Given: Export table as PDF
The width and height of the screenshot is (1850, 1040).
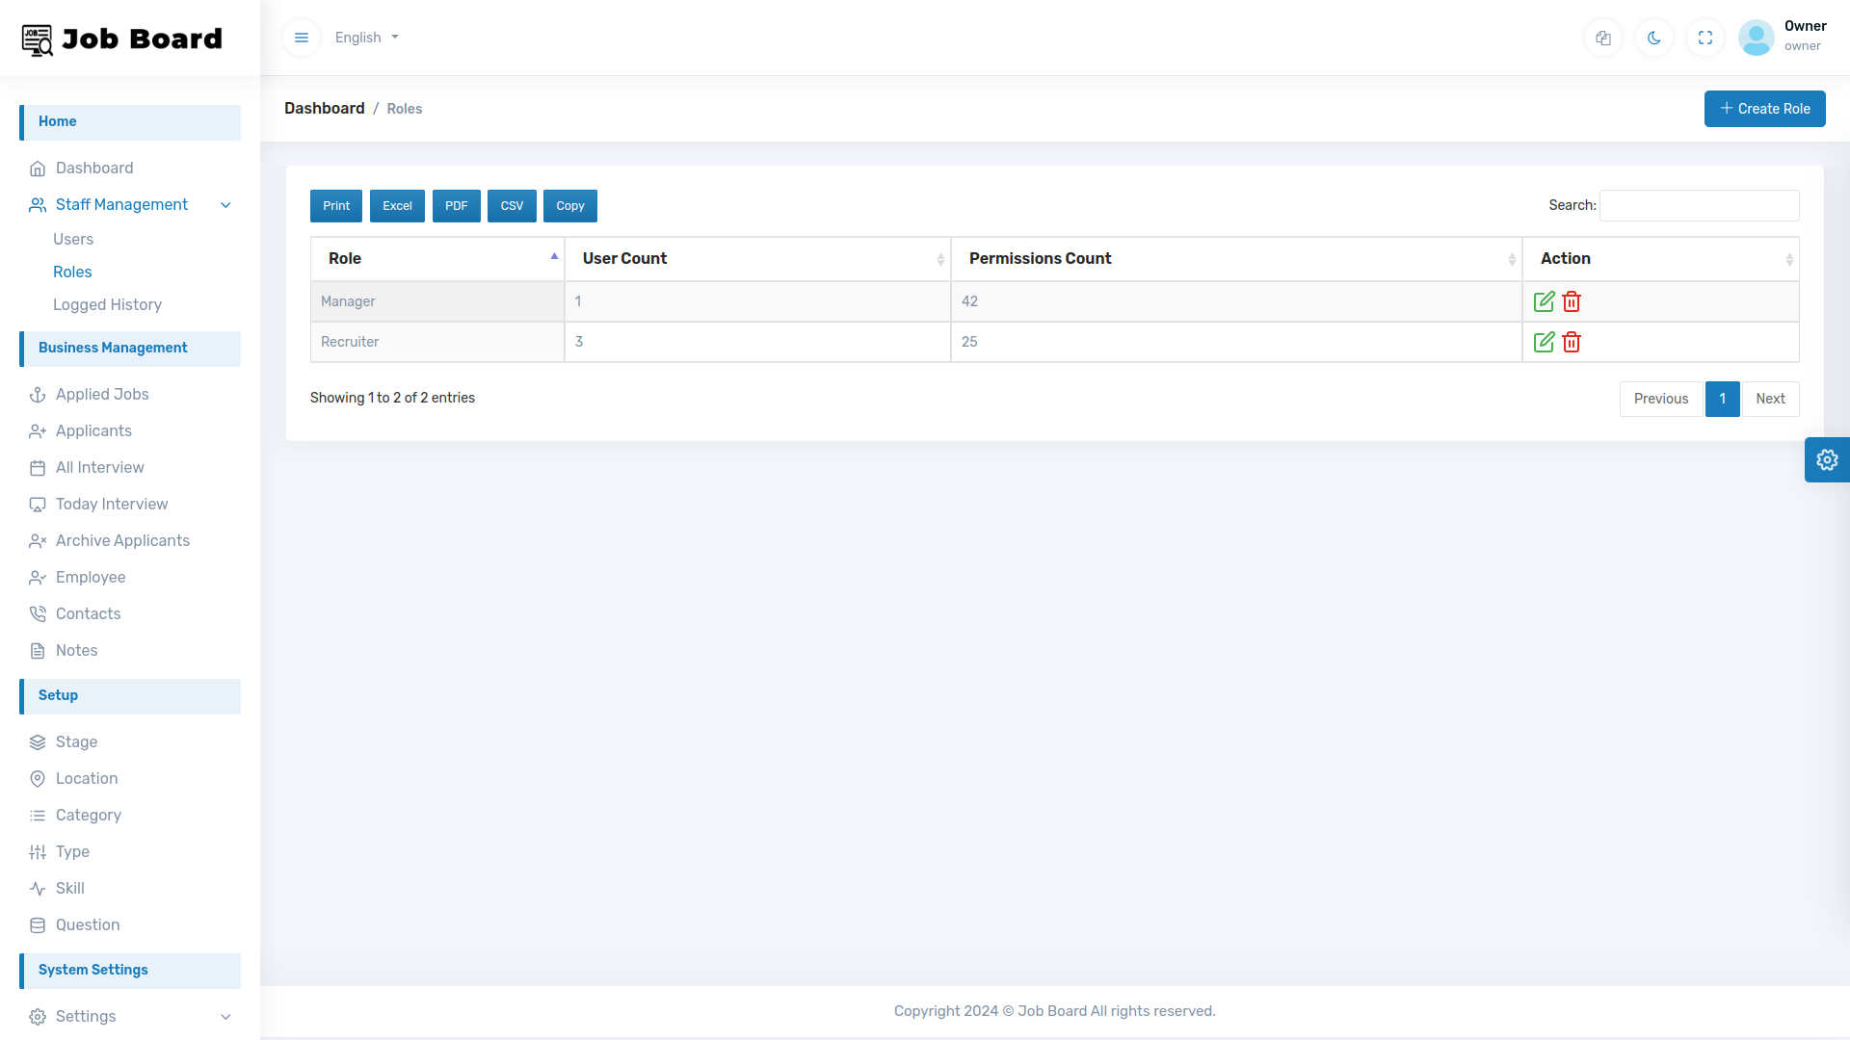Looking at the screenshot, I should [456, 205].
